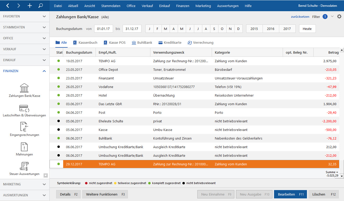Open Steuer-Auswertungen sidebar icon
Viewport: 344px width, 201px height.
tap(25, 168)
